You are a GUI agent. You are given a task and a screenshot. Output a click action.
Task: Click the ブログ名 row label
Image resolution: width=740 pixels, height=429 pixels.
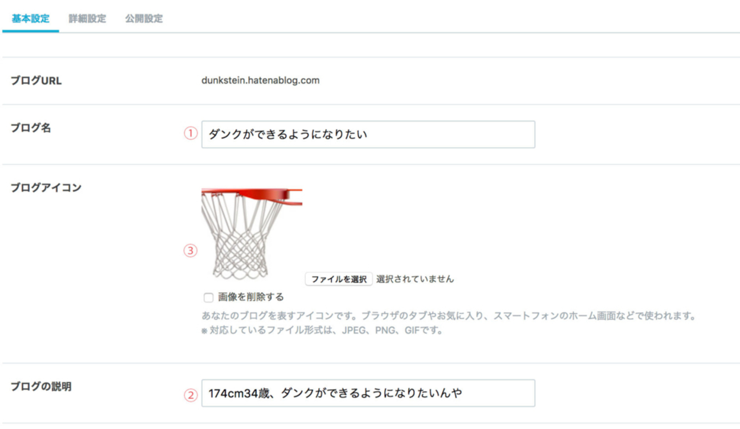(x=31, y=128)
